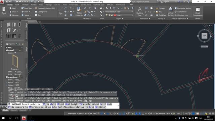Expand the Door tool dropdown arrow
215x121 pixels.
click(18, 12)
